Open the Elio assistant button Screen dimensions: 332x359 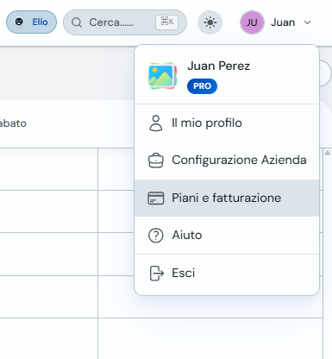coord(31,22)
